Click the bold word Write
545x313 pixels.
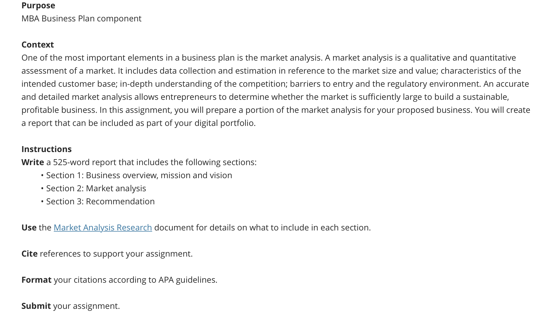[33, 162]
